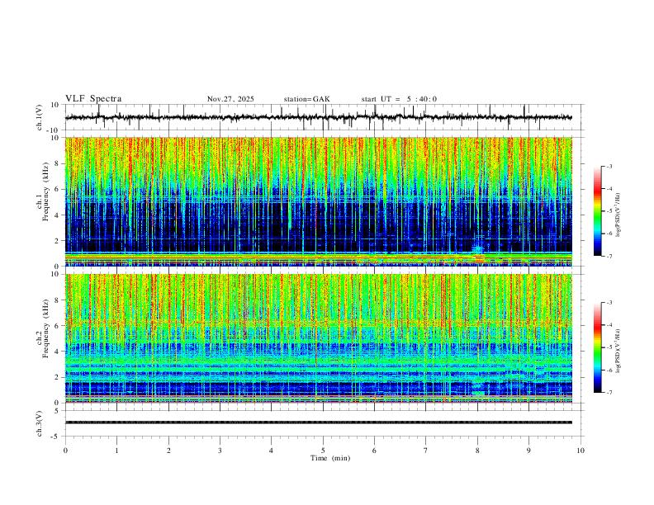The height and width of the screenshot is (505, 654).
Task: Click the ch.1 spectrogram plot area
Action: tap(318, 201)
